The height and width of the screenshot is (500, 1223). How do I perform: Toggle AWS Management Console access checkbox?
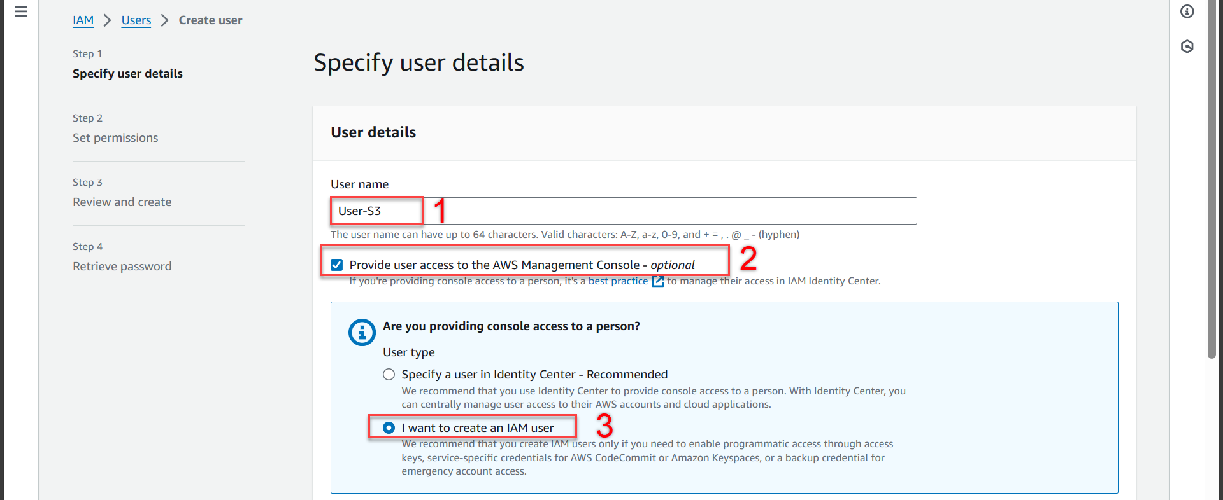(337, 265)
